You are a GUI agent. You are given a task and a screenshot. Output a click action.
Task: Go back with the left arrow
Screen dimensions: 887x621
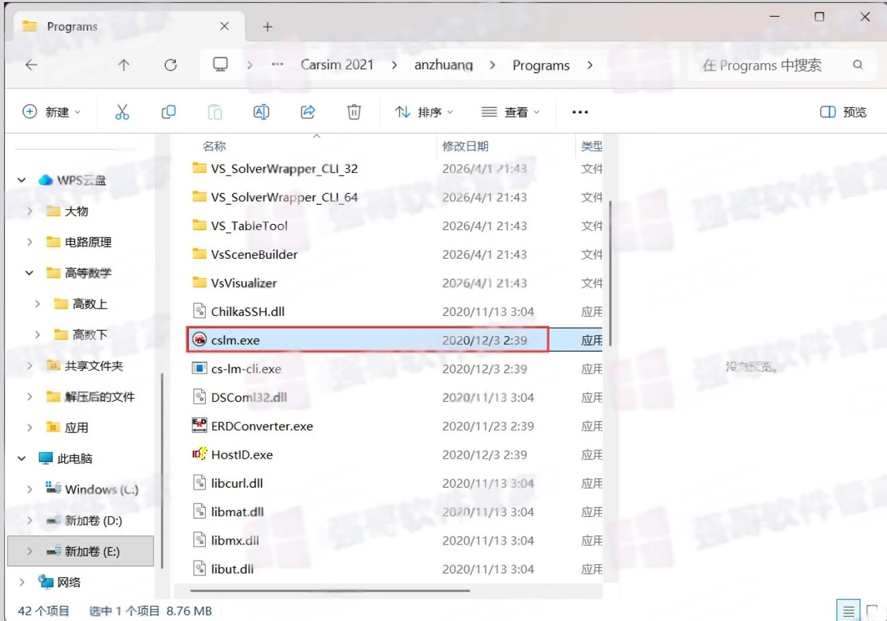coord(32,65)
